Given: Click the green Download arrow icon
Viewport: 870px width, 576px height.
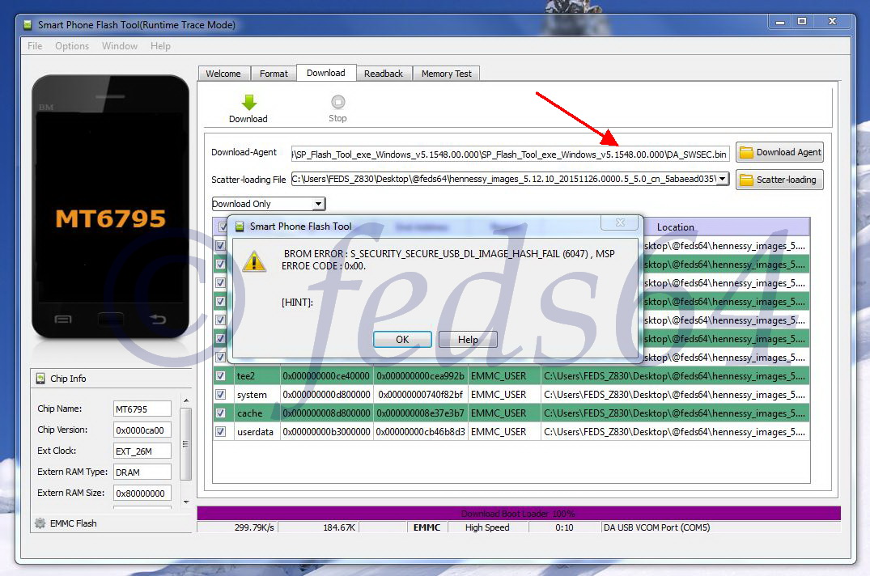Looking at the screenshot, I should [249, 102].
